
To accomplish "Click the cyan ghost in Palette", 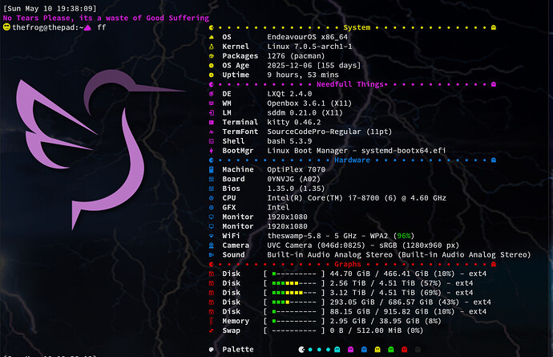I will click(337, 350).
